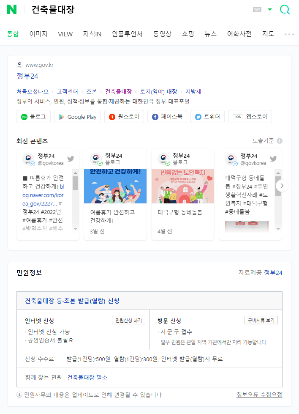Image resolution: width=299 pixels, height=414 pixels.
Task: Open the 인플루언서 tab
Action: 127,34
